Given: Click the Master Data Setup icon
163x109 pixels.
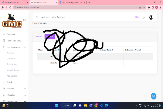Looking at the screenshot, I should tap(4, 41).
